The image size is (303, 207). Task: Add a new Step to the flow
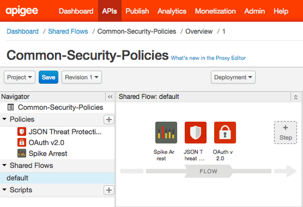[285, 132]
